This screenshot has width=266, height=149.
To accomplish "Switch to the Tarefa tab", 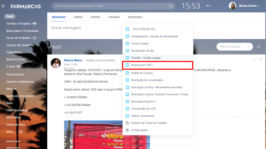I will (x=78, y=17).
